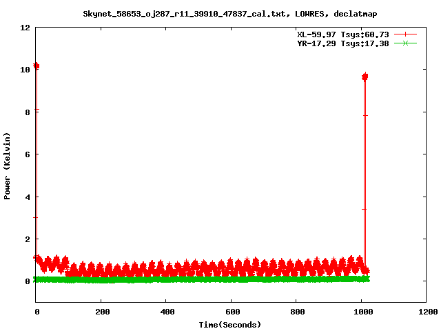Click y-axis tick label 4
441x331 pixels.
coord(28,197)
